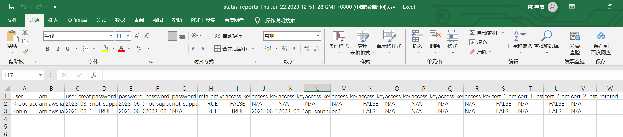623x137 pixels.
Task: Select cell A3 containing Ronin
Action: click(24, 111)
